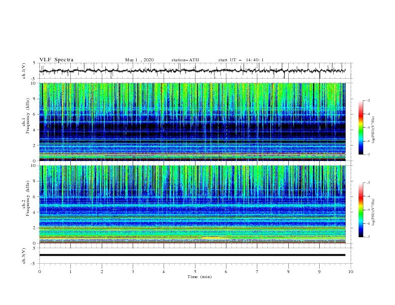Click the "-5" voltage tick of ch.3(V) axis
Image resolution: width=395 pixels, height=305 pixels.
[x=34, y=264]
